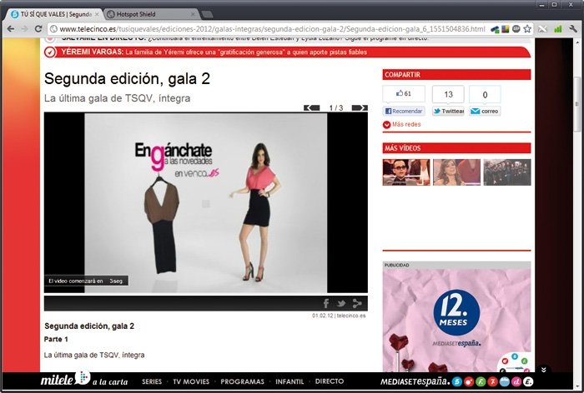Expand Más redes sharing options

(401, 125)
